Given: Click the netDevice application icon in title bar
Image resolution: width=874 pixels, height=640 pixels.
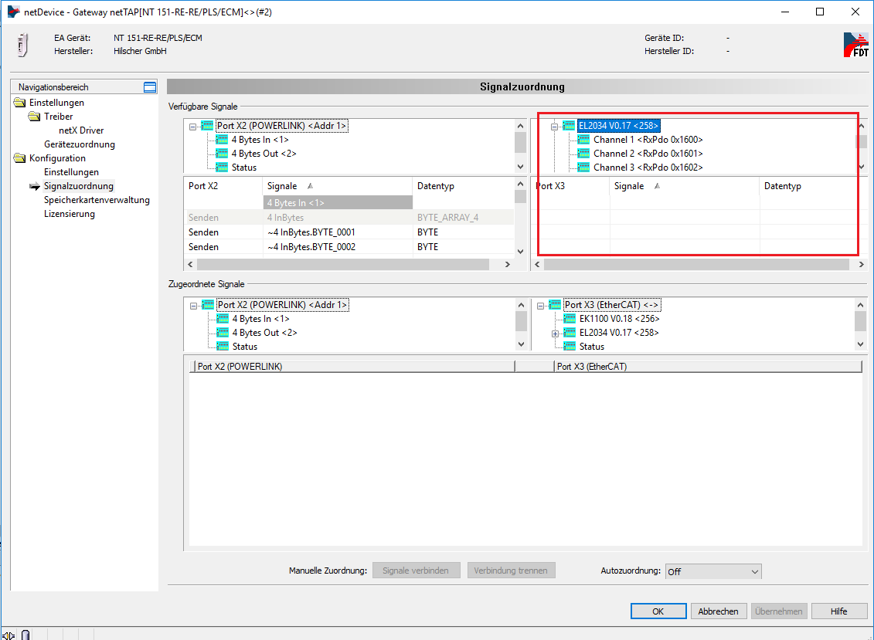Looking at the screenshot, I should click(13, 12).
